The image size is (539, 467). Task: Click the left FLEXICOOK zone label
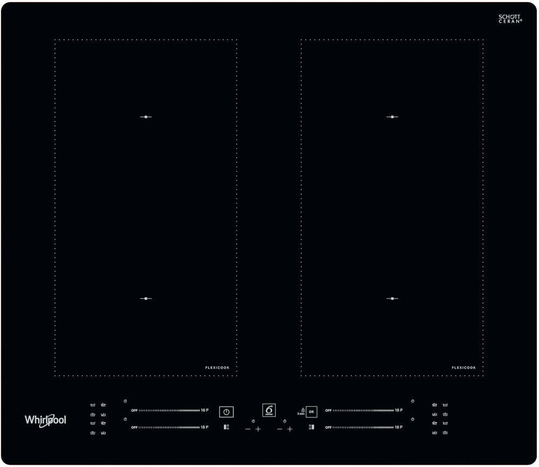point(217,367)
